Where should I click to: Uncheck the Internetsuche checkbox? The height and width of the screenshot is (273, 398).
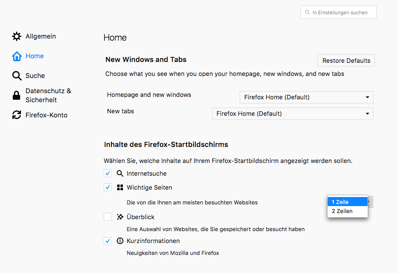pos(108,174)
